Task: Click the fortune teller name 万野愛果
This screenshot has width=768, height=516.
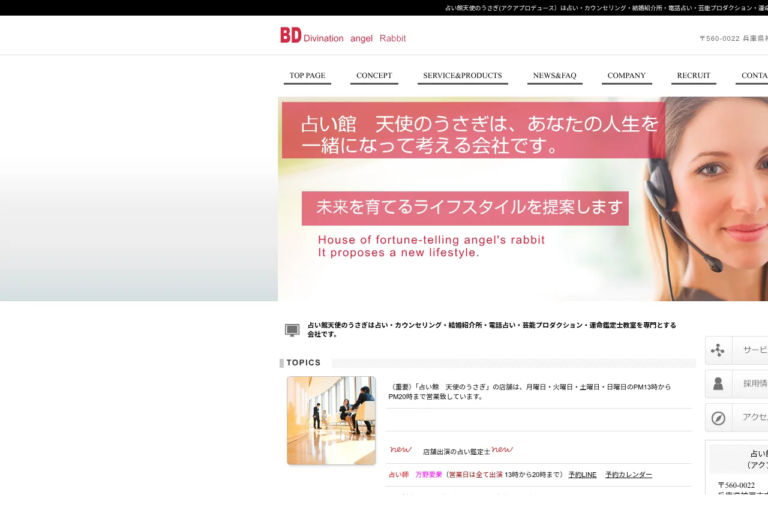Action: [428, 475]
